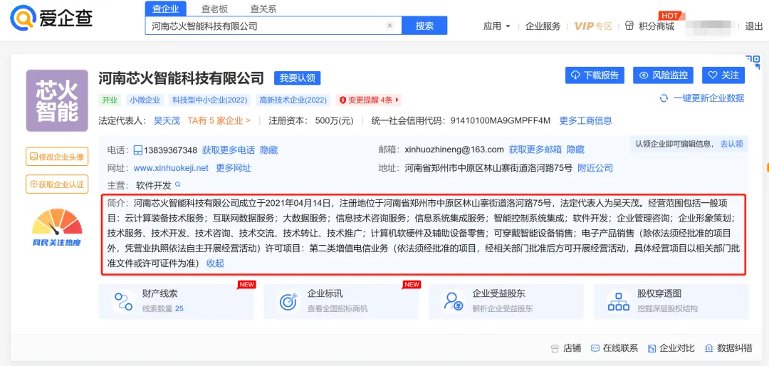Click the 芯火智能 company logo thumbnail
Screen dimensions: 769x366
57,100
